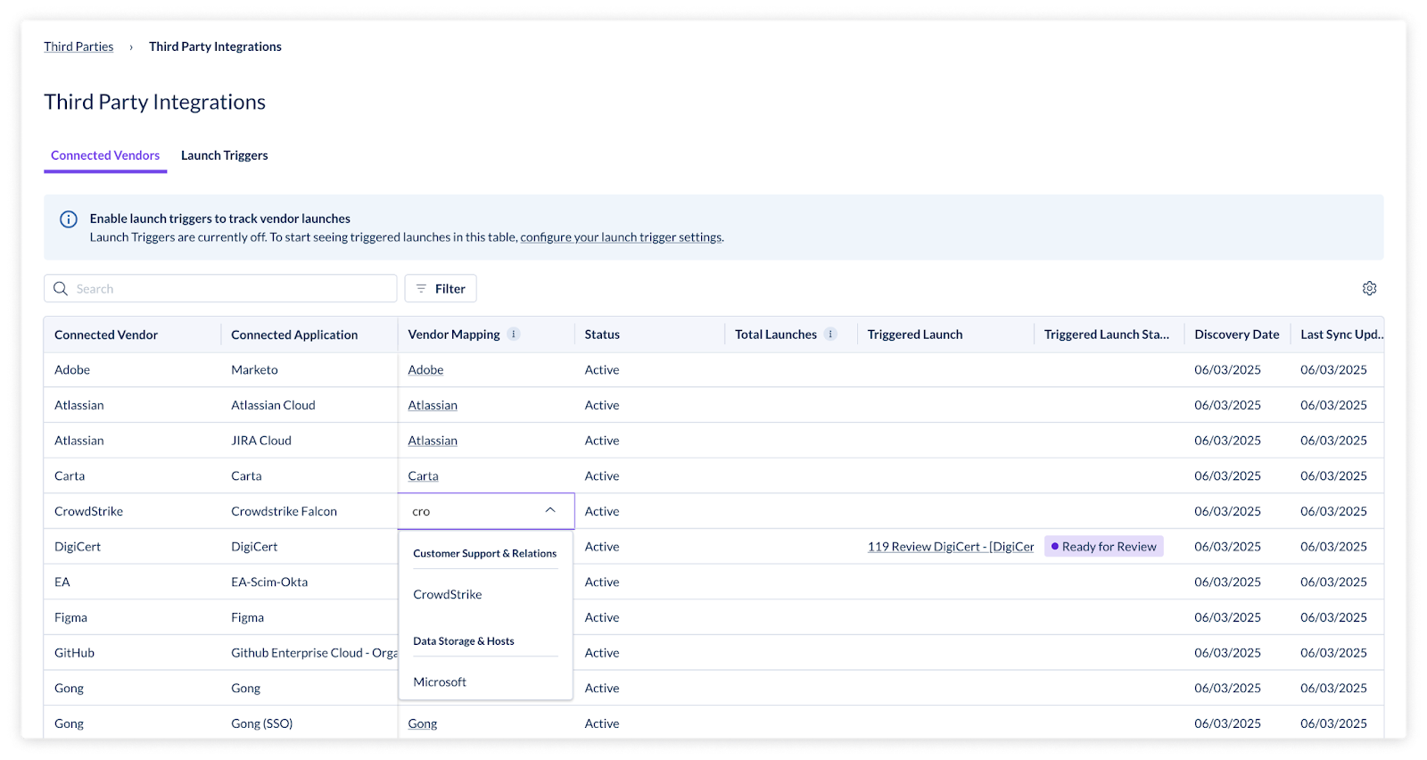The image size is (1427, 760).
Task: Click Active status in the Adobe row
Action: 602,369
